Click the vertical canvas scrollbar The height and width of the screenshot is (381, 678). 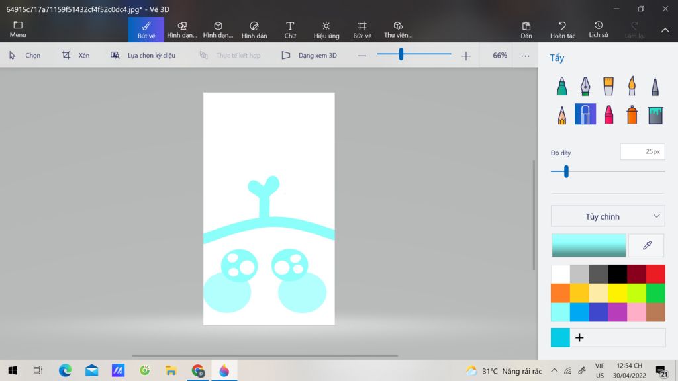pyautogui.click(x=534, y=215)
